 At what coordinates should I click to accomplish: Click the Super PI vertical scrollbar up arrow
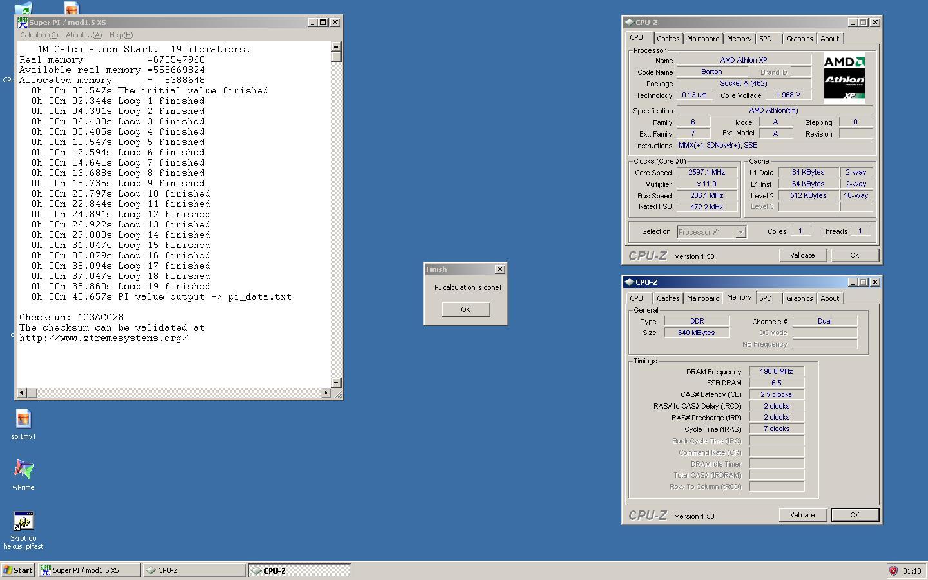pyautogui.click(x=336, y=46)
